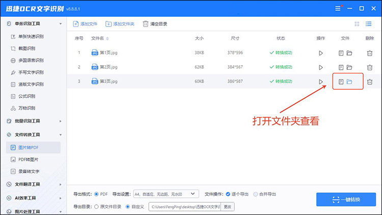The image size is (382, 215).
Task: Click size value 62KB
Action: click(199, 67)
